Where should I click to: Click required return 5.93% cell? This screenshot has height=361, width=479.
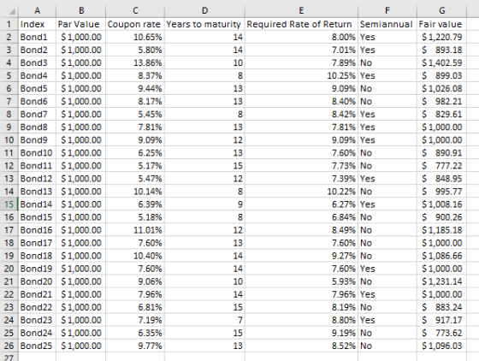coord(301,281)
